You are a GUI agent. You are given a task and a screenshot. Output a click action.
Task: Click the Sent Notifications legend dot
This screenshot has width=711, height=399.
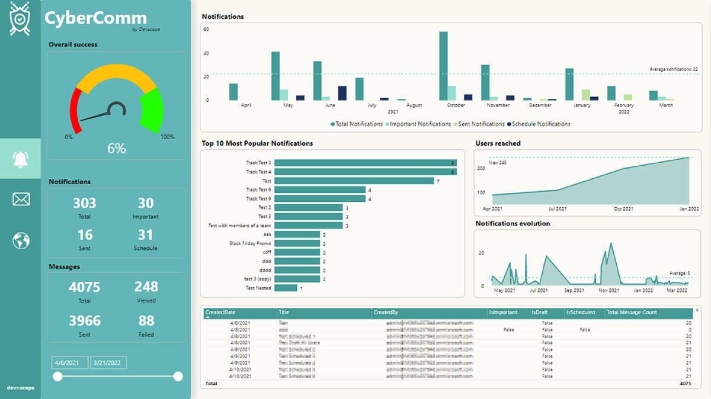(455, 124)
